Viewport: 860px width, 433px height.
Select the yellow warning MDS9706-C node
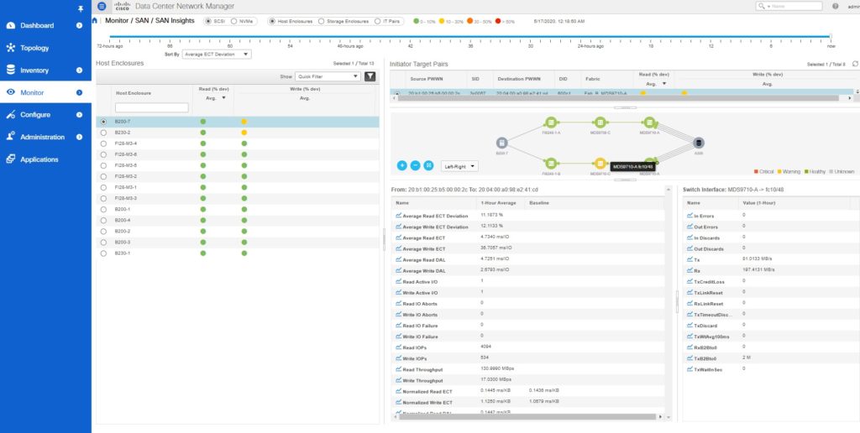click(x=600, y=164)
